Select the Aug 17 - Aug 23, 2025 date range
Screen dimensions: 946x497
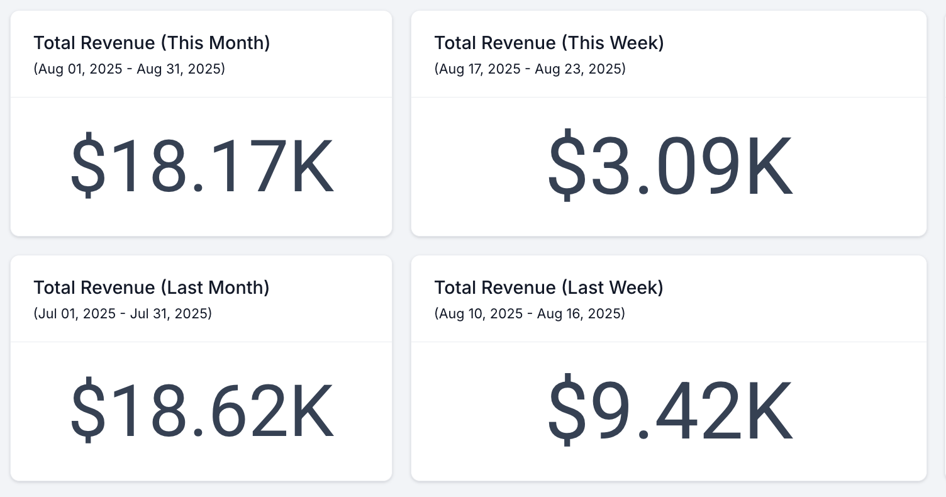click(530, 69)
